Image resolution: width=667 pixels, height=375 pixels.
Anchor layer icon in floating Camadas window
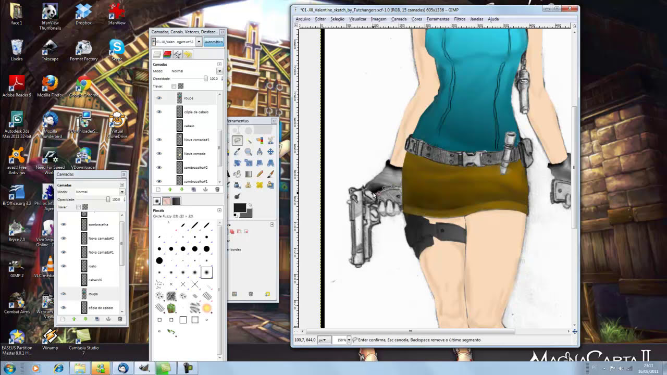[x=108, y=319]
